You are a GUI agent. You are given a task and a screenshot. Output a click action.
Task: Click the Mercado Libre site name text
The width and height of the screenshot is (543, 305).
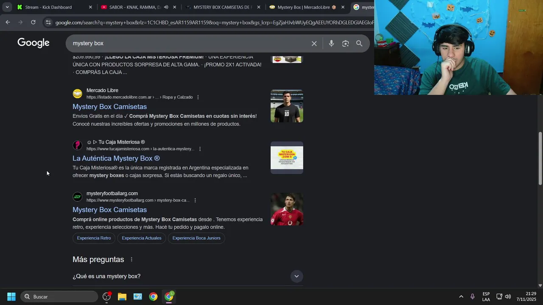point(102,90)
